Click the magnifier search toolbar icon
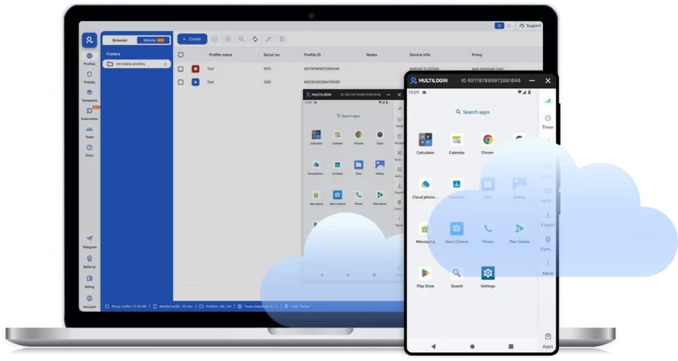Screen dimensions: 678x361 click(x=241, y=39)
